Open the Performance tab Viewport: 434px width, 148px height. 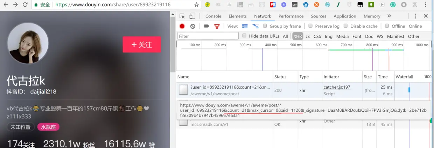pos(291,16)
